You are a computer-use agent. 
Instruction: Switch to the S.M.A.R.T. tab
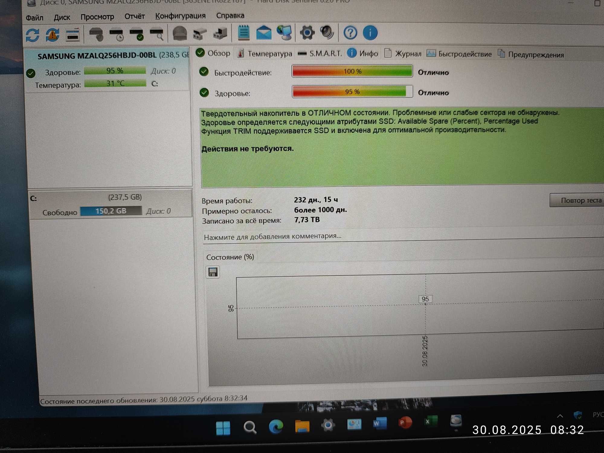coord(320,54)
